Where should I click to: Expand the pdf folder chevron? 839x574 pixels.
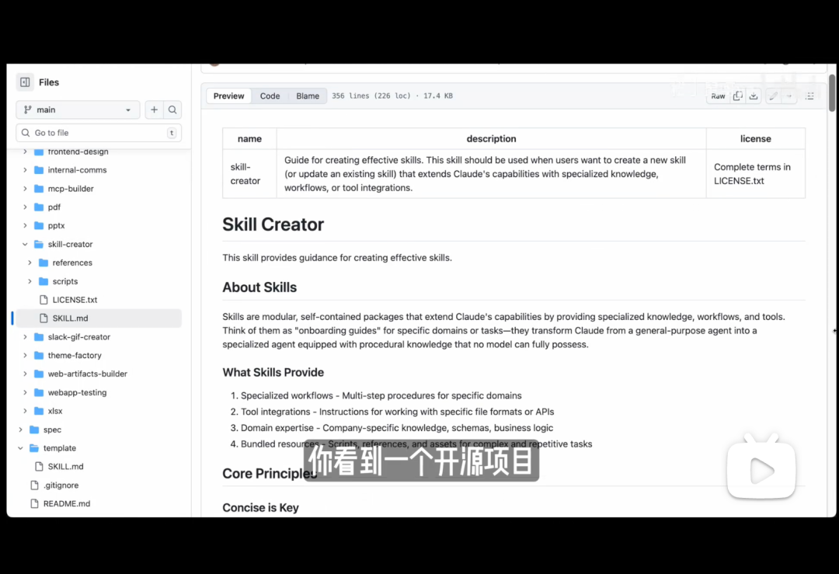(x=25, y=207)
